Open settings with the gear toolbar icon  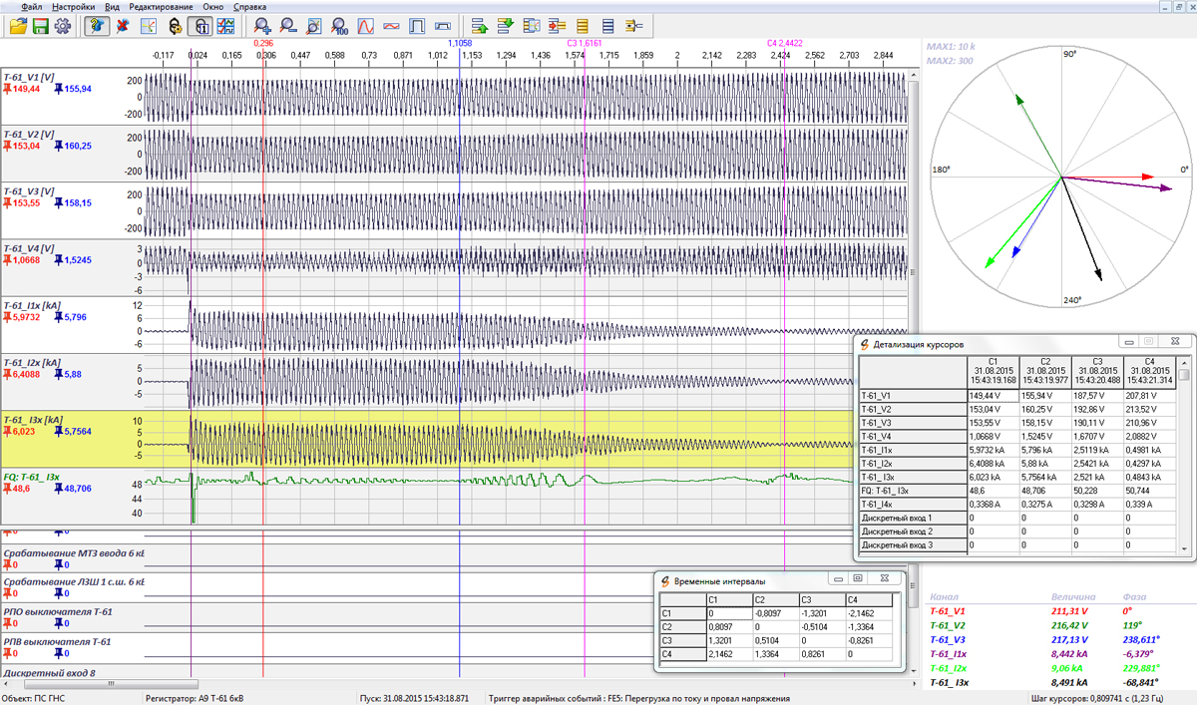point(63,26)
